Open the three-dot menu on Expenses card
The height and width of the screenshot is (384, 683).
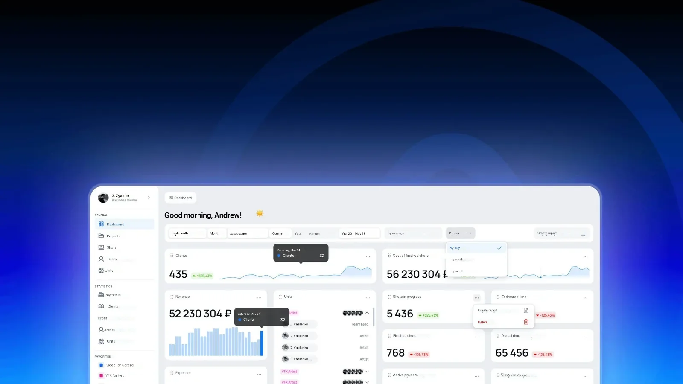tap(259, 374)
